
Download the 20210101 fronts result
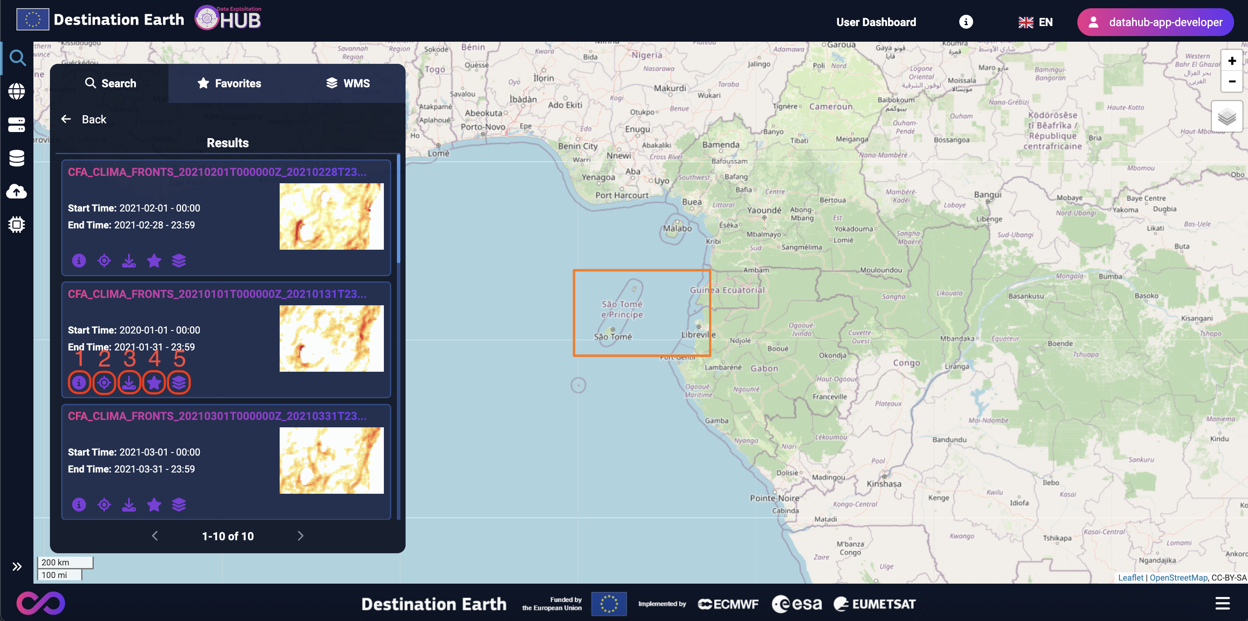click(x=129, y=383)
